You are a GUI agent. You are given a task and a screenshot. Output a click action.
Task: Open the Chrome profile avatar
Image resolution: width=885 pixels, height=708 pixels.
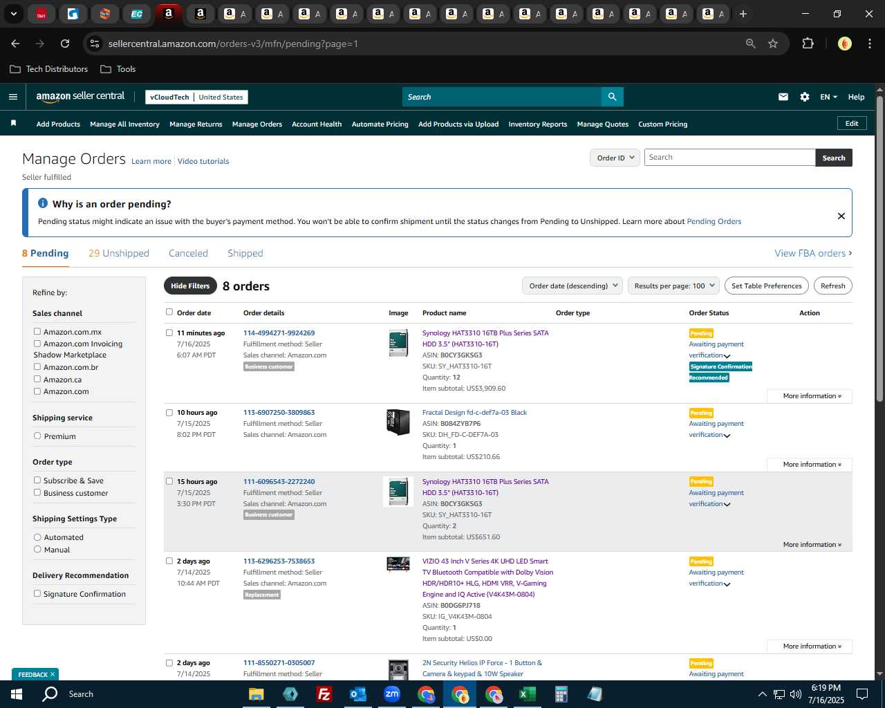[x=844, y=44]
